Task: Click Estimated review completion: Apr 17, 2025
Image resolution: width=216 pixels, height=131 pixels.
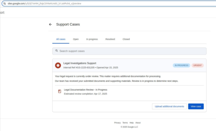Action: click(x=85, y=94)
